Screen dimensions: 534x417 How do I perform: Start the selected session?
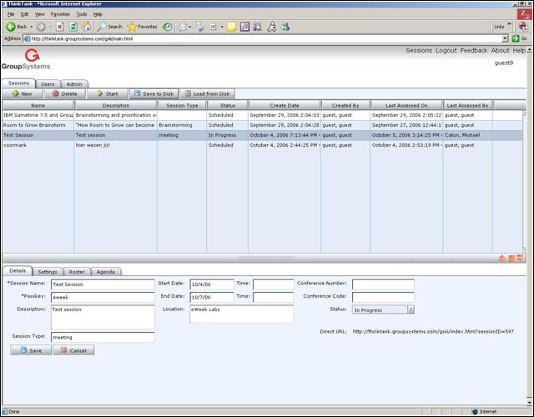tap(108, 93)
